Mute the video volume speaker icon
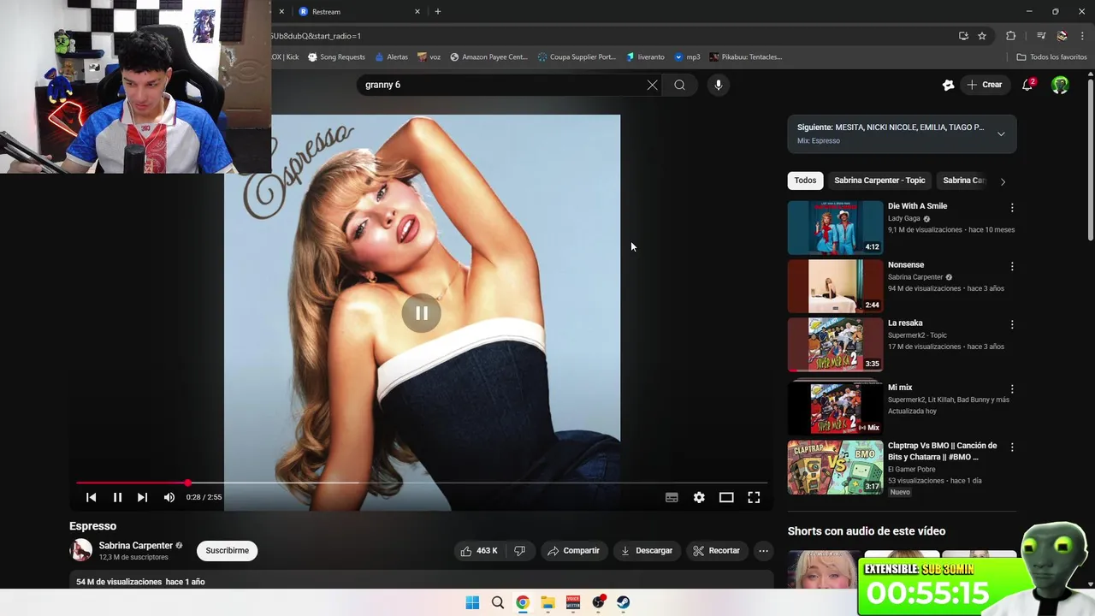1095x616 pixels. [x=169, y=497]
